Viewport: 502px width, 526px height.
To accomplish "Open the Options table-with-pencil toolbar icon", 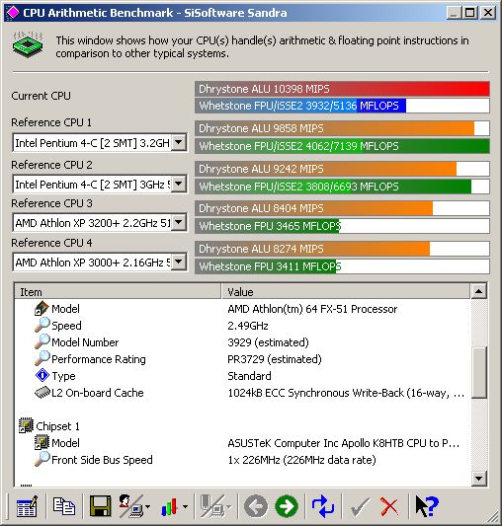I will pos(27,506).
